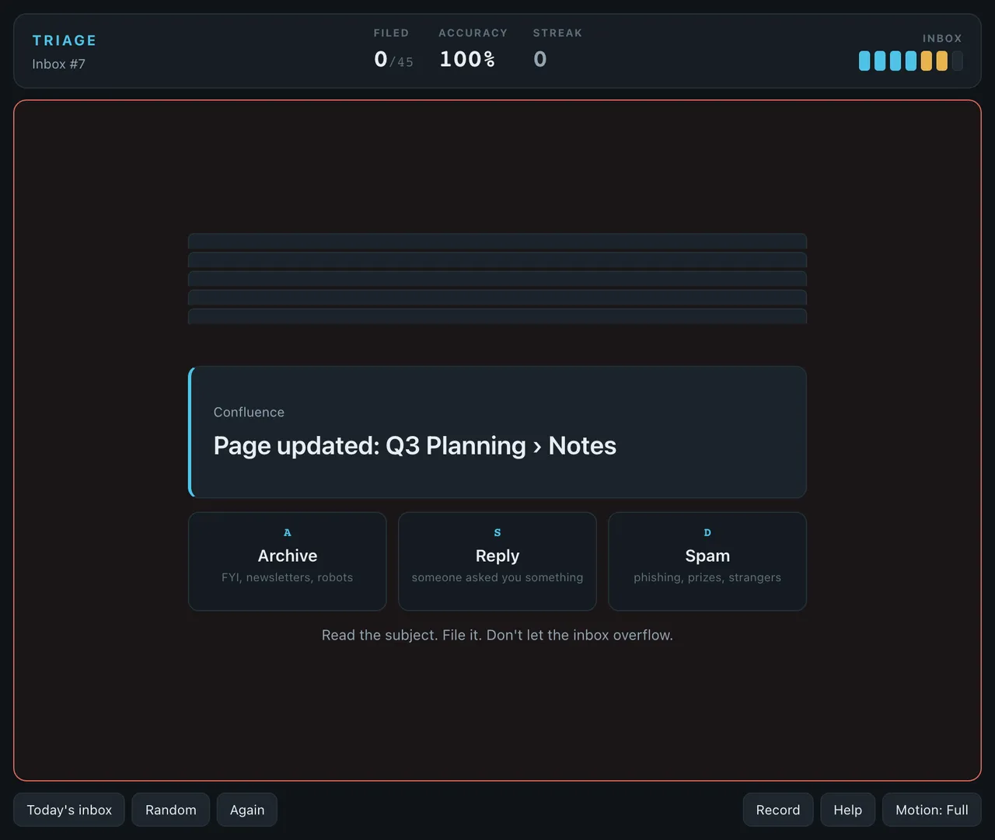Click the Inbox #7 label
The image size is (995, 840).
point(58,64)
